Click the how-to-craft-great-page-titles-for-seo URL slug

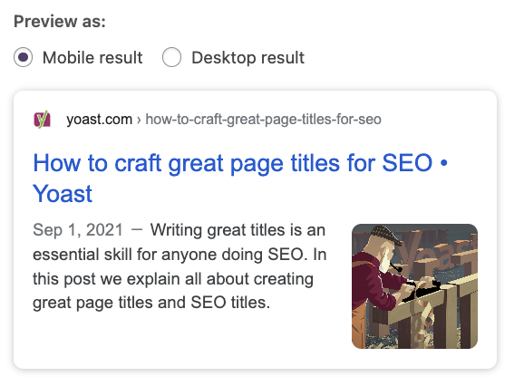[x=263, y=120]
